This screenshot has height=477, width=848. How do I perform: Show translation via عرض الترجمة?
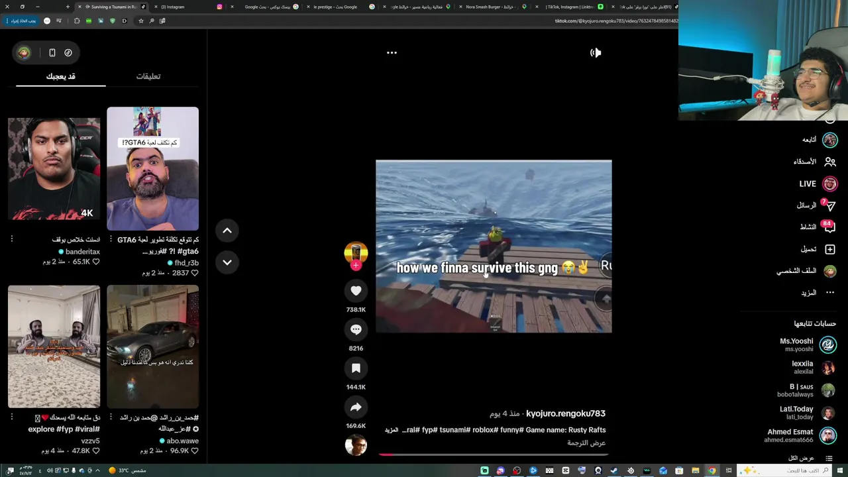(586, 443)
